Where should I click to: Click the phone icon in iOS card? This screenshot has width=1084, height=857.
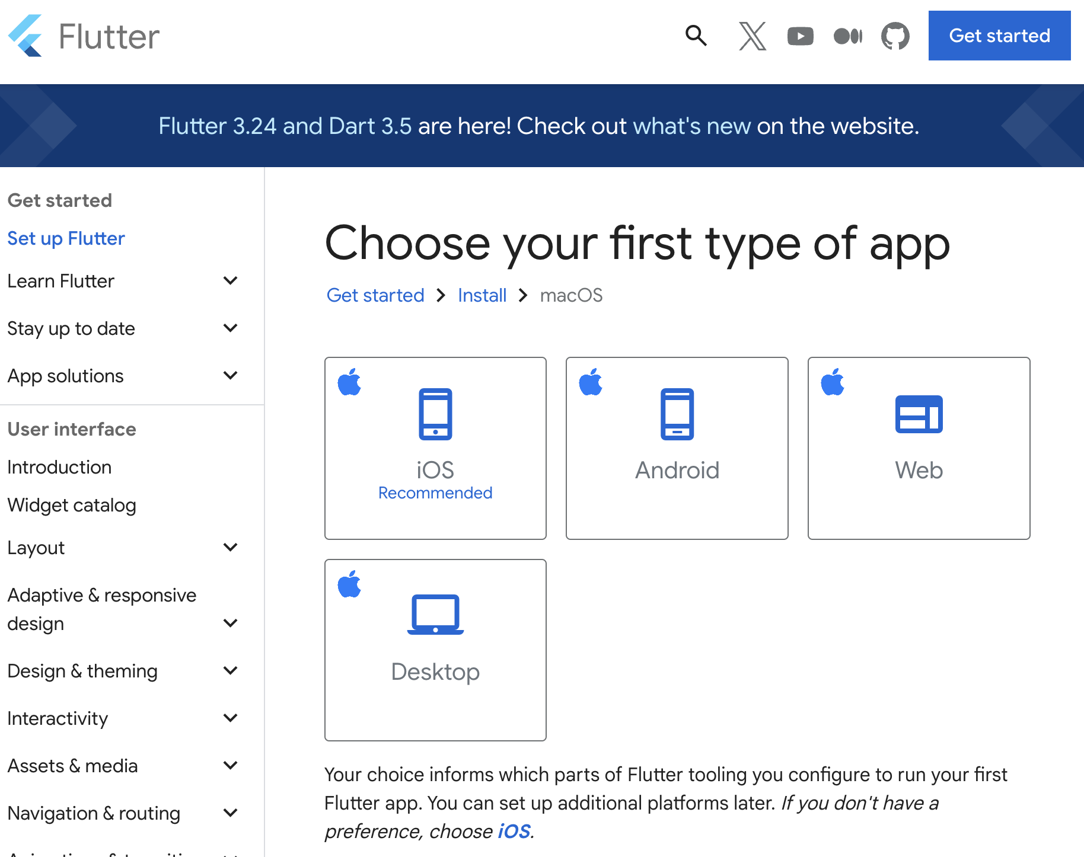click(435, 414)
